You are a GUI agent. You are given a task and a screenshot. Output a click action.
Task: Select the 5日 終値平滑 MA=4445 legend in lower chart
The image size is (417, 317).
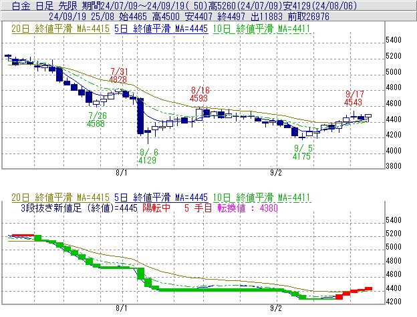161,198
